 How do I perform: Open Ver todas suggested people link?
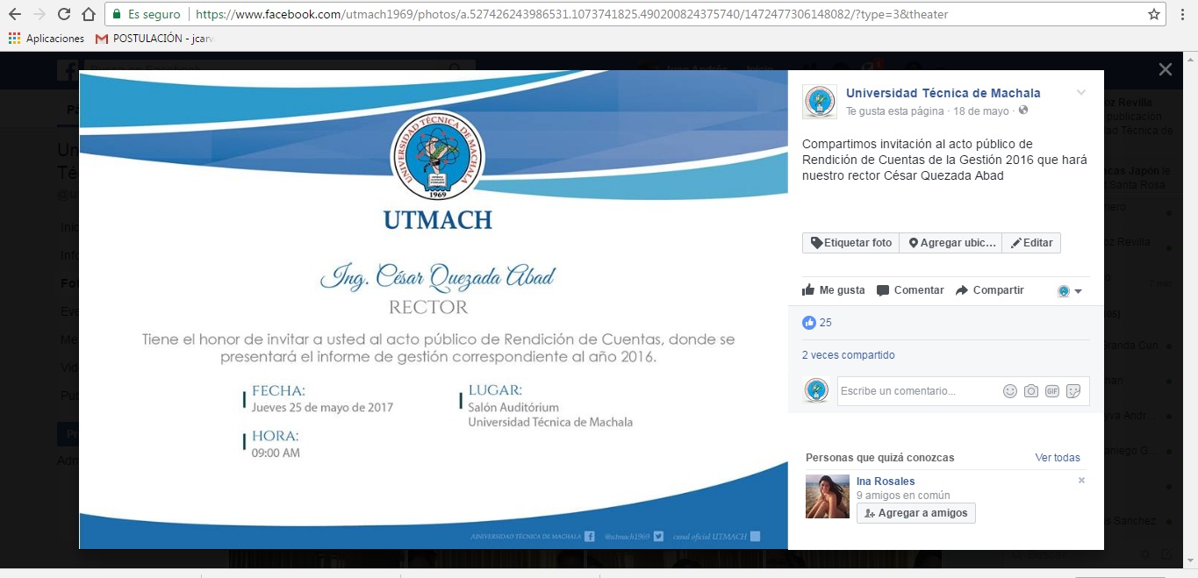click(1058, 458)
